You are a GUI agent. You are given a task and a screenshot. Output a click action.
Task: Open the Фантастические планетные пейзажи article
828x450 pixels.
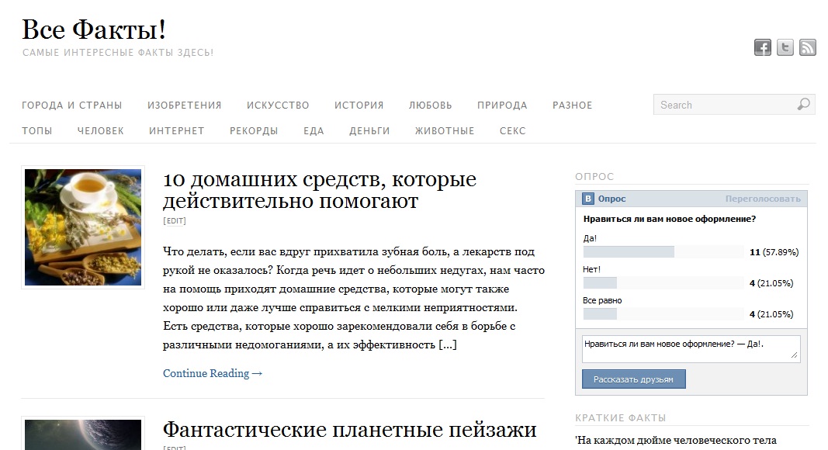click(348, 429)
